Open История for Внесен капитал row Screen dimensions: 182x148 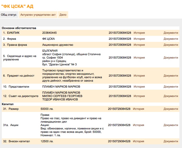pyautogui.click(x=138, y=141)
